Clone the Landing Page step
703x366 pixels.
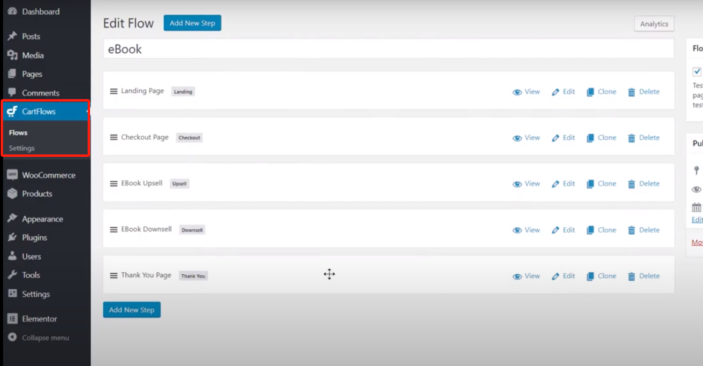coord(601,91)
